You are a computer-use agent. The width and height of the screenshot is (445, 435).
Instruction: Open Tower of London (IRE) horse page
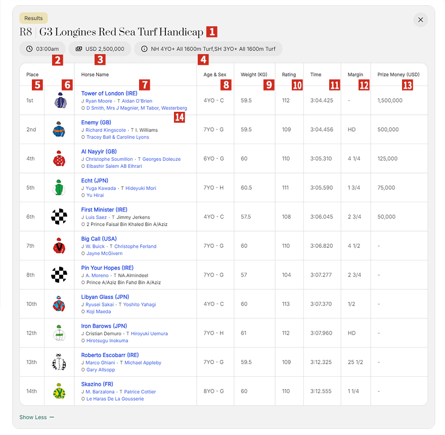(109, 94)
